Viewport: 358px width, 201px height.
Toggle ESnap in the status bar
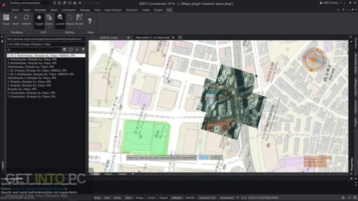tap(139, 198)
